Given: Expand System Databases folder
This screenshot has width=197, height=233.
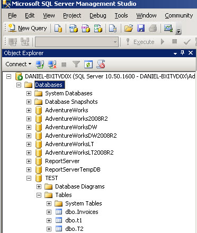Looking at the screenshot, I should 29,93.
